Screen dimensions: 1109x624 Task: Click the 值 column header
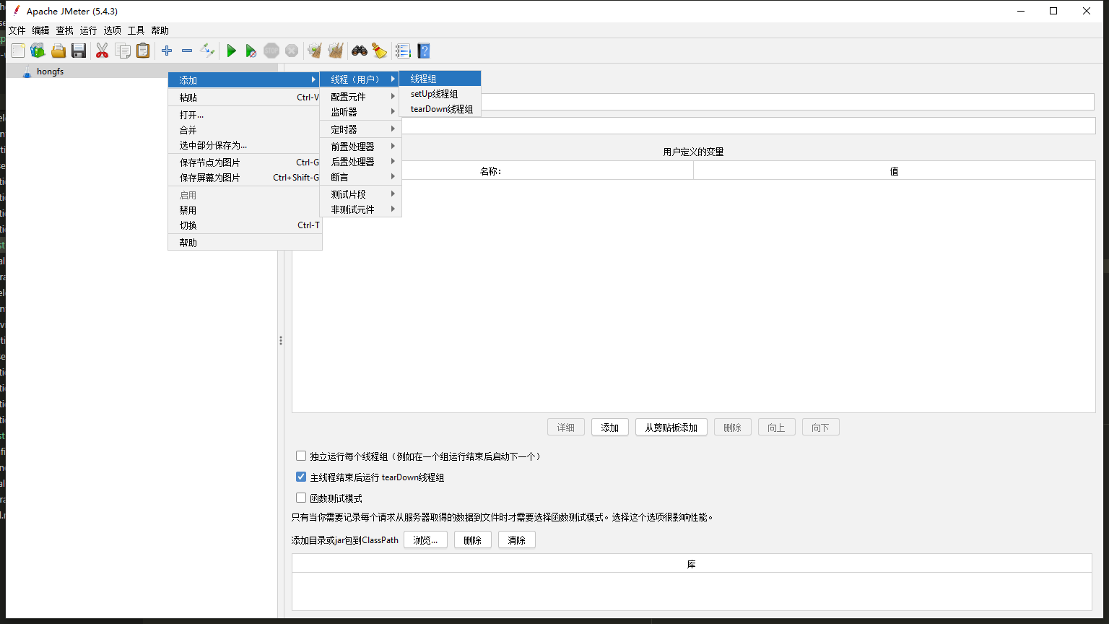[894, 171]
